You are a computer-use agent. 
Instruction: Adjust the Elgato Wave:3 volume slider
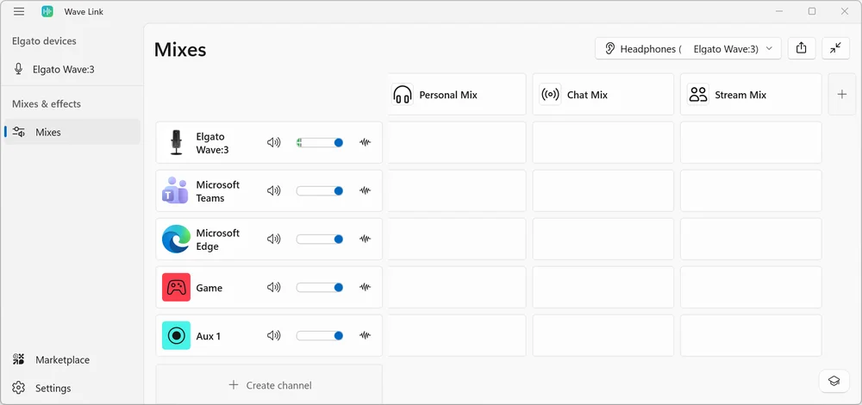pos(320,142)
